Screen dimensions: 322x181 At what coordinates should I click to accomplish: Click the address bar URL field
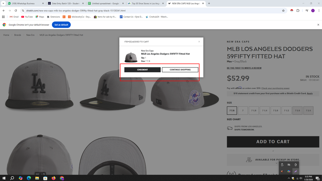point(151,11)
